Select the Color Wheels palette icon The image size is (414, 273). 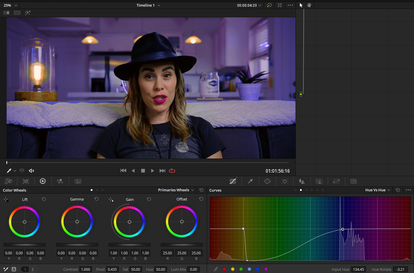[x=43, y=181]
